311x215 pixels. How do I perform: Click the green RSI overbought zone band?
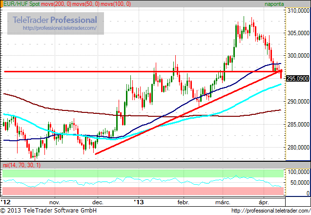[x=143, y=173]
